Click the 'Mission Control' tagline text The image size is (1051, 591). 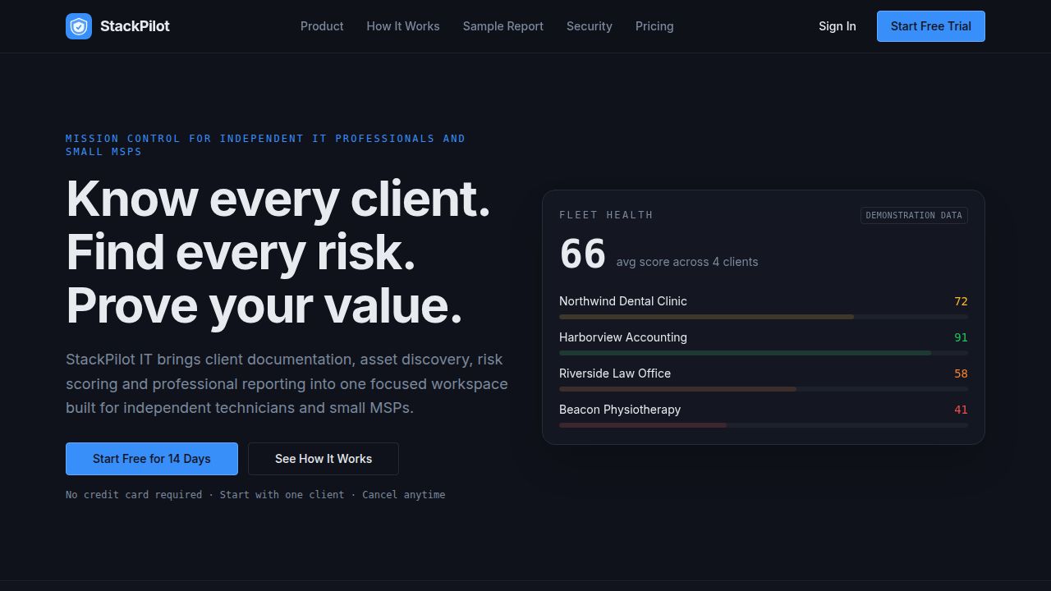(x=265, y=144)
